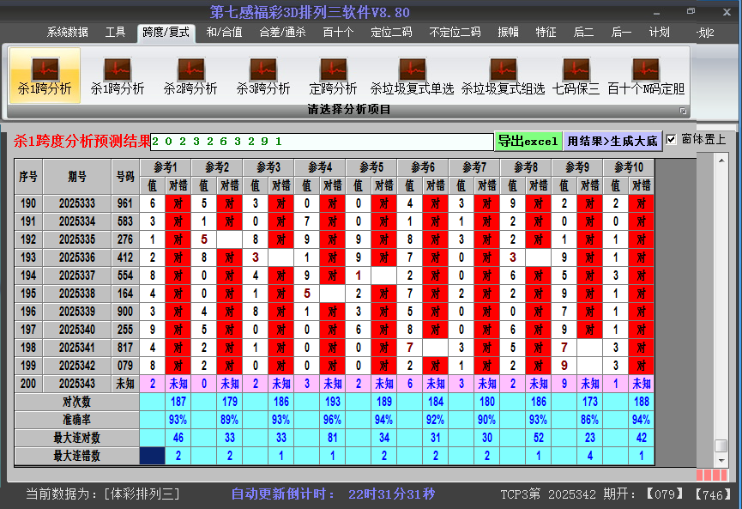The image size is (742, 509).
Task: Toggle the 窗体置上 checkbox
Action: pyautogui.click(x=672, y=139)
